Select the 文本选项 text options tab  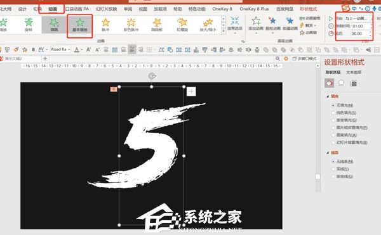coord(354,72)
